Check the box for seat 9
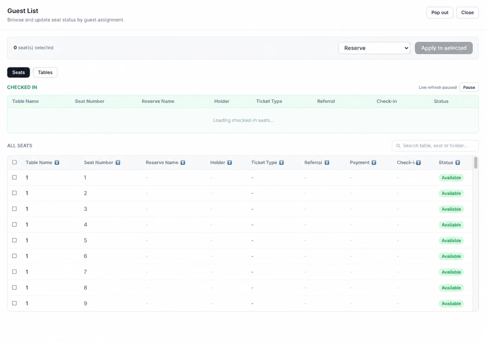 pyautogui.click(x=14, y=303)
